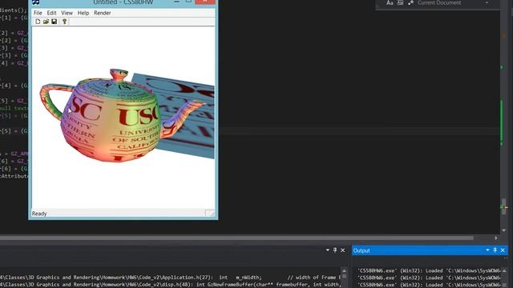Close the panel left of Output

coord(343,250)
